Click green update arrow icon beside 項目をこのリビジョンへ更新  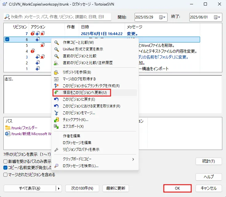(56, 92)
